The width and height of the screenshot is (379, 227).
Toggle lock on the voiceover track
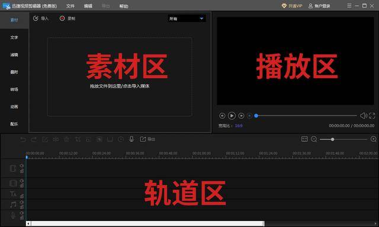coord(22,218)
